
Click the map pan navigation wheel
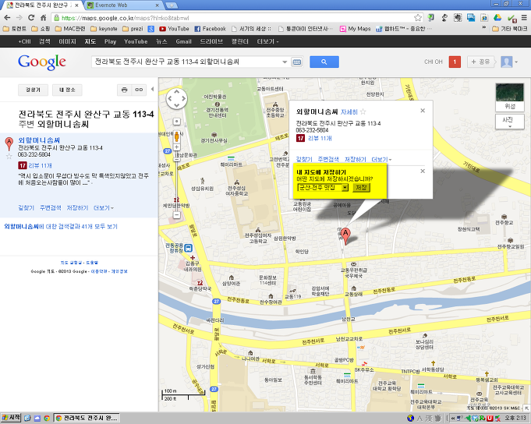pos(177,99)
